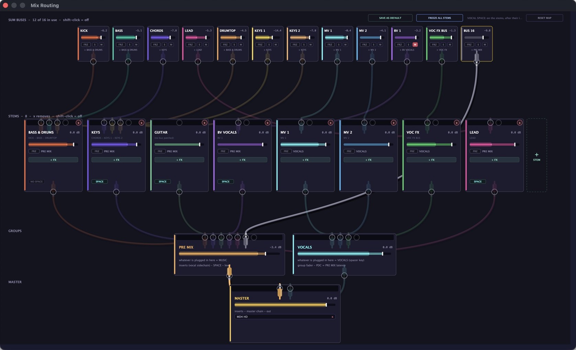Click the PRE MIX group output jack

(x=229, y=276)
